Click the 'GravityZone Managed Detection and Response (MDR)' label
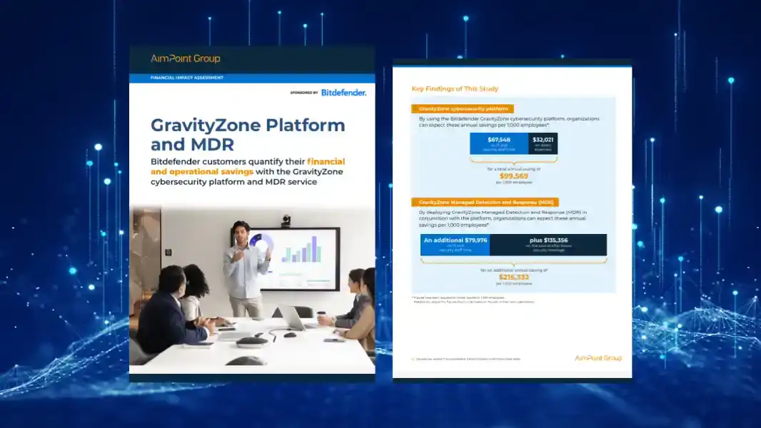Image resolution: width=761 pixels, height=428 pixels. [485, 202]
